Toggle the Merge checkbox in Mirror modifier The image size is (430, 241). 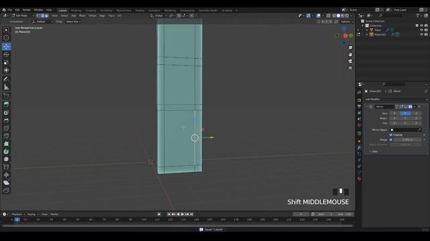[x=391, y=140]
